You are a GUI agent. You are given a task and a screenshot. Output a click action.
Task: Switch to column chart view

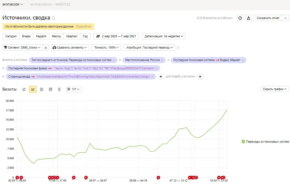50,89
